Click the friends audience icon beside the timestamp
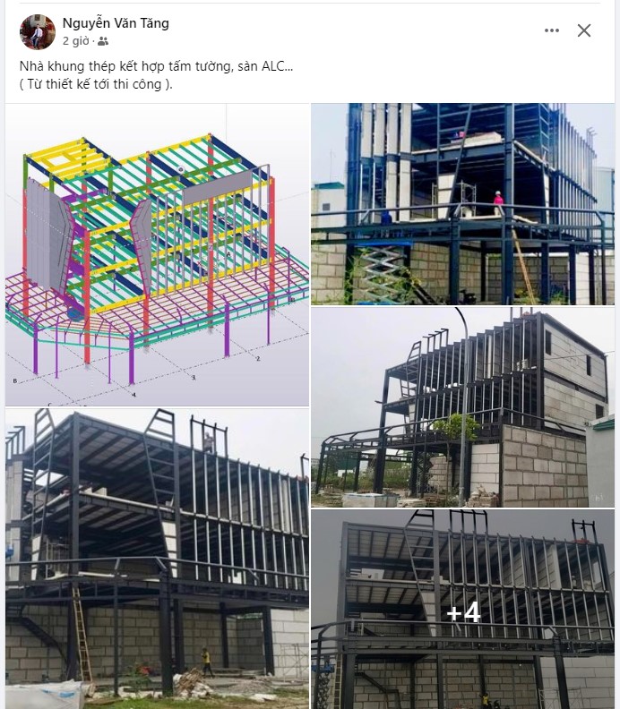 click(x=103, y=41)
